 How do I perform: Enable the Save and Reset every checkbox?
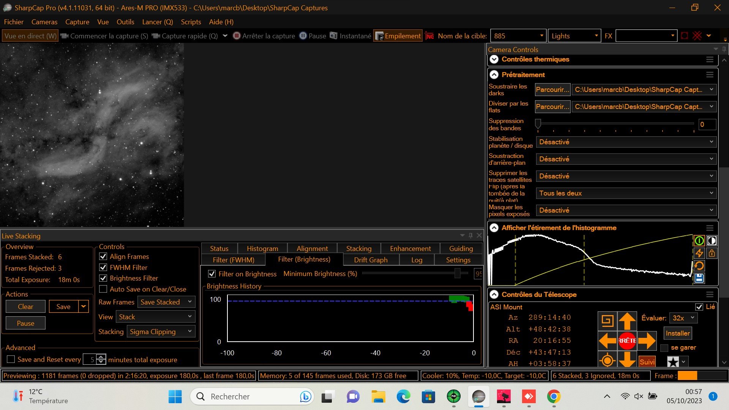point(11,360)
